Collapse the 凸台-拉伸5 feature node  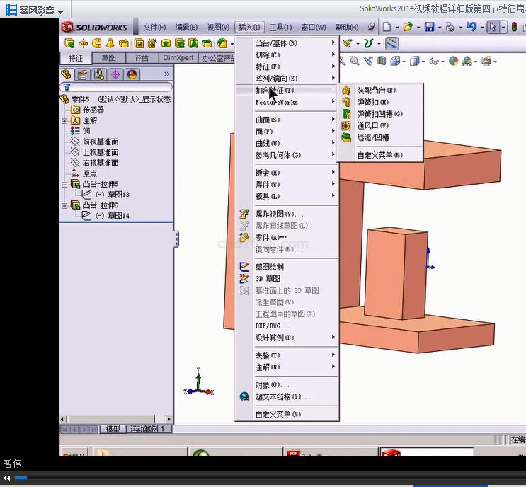65,184
